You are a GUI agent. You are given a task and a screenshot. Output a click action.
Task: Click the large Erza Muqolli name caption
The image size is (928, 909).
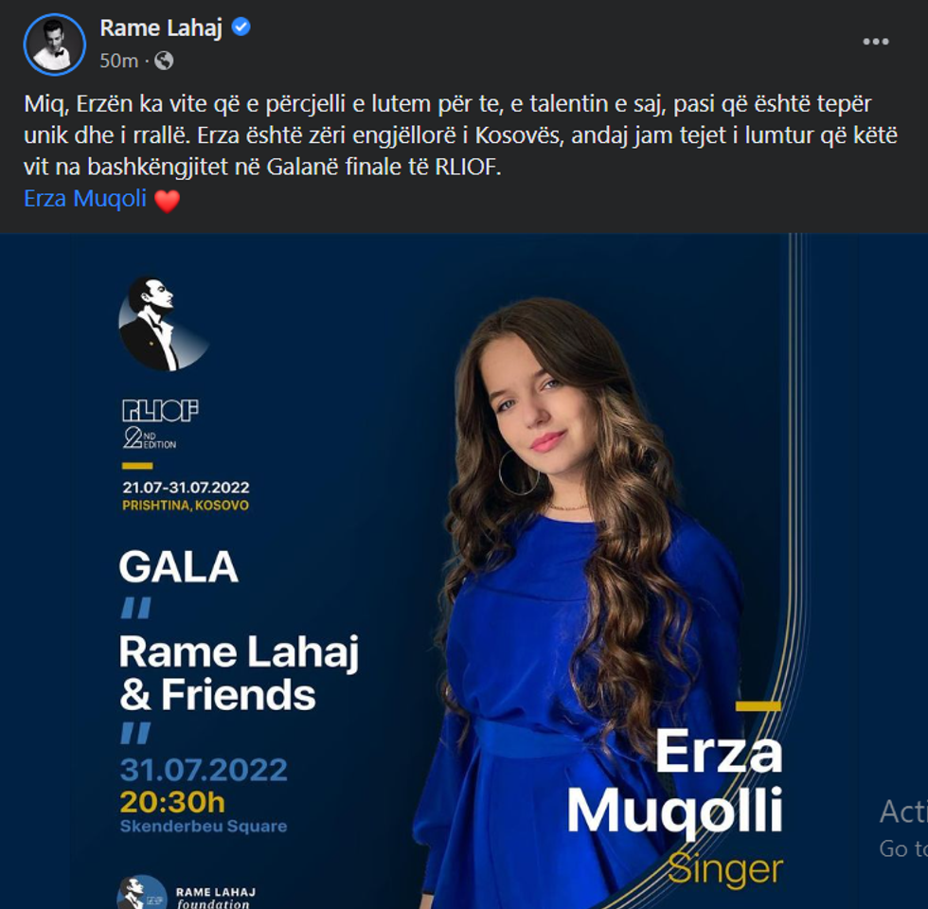(x=675, y=781)
